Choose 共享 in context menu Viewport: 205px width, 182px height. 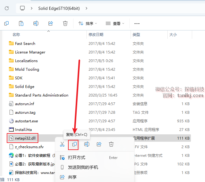[x=95, y=177]
